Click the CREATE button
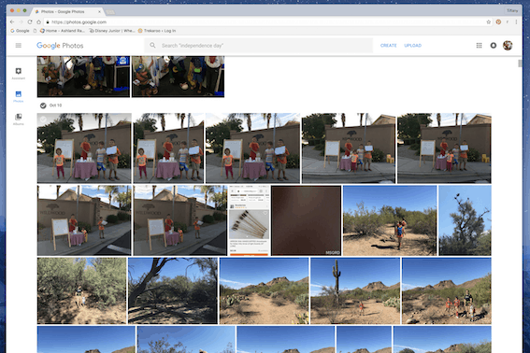 tap(388, 45)
